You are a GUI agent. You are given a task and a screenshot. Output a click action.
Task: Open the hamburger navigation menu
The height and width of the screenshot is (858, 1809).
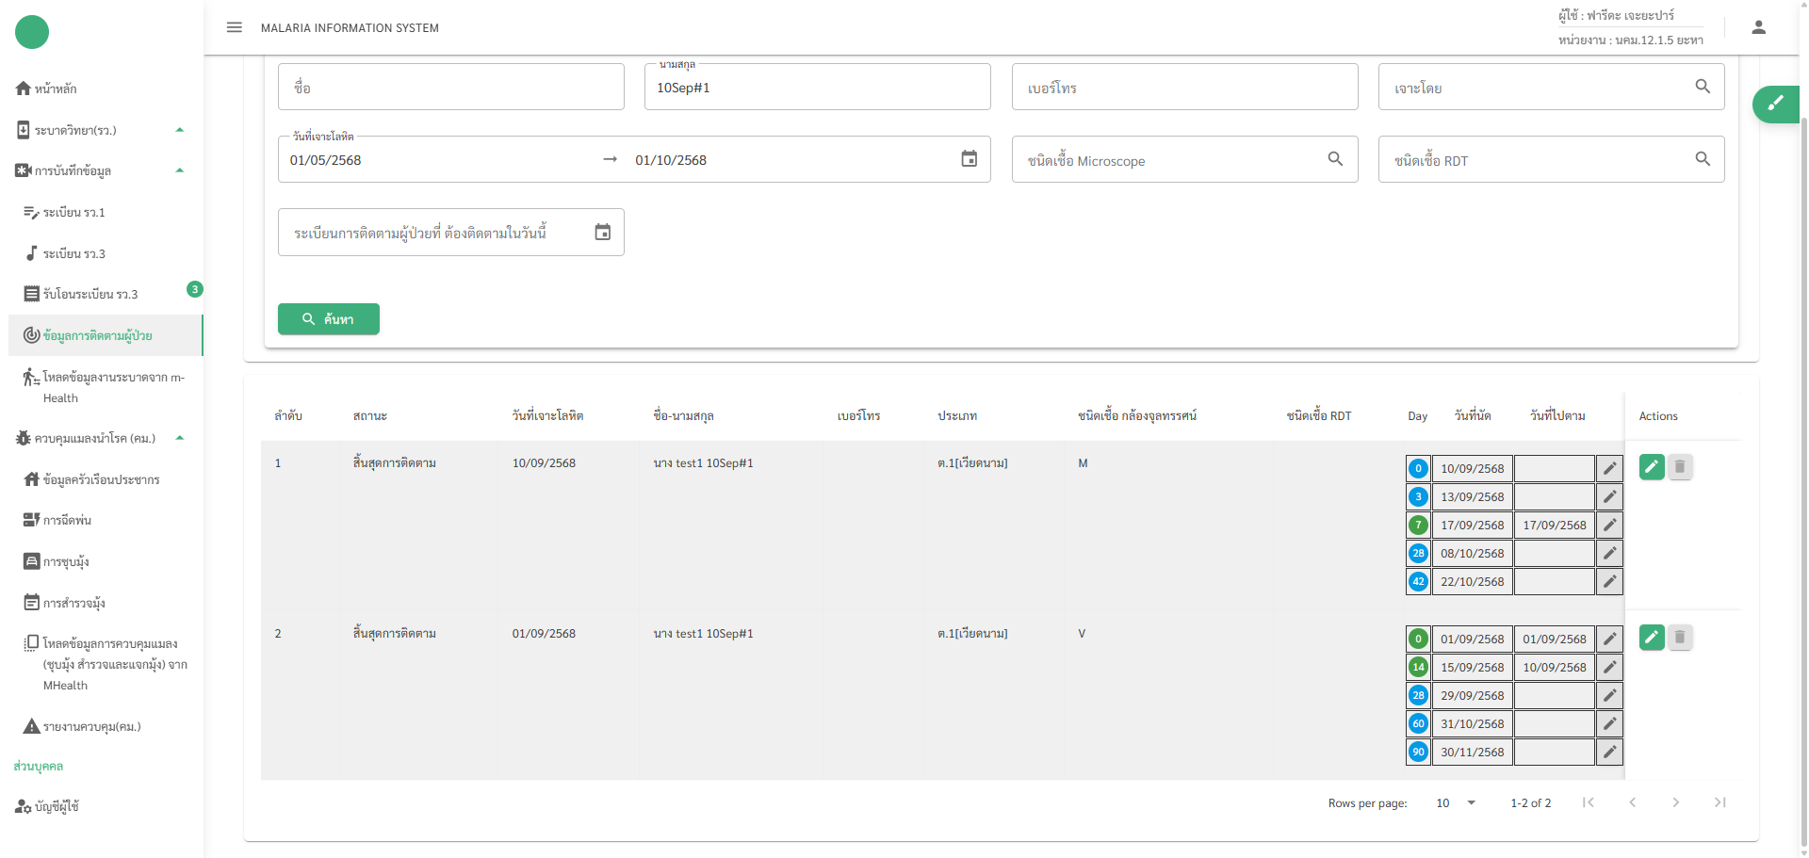click(235, 27)
